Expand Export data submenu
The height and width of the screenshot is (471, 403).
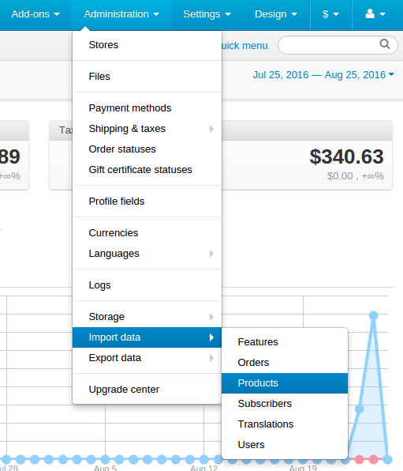click(x=147, y=358)
